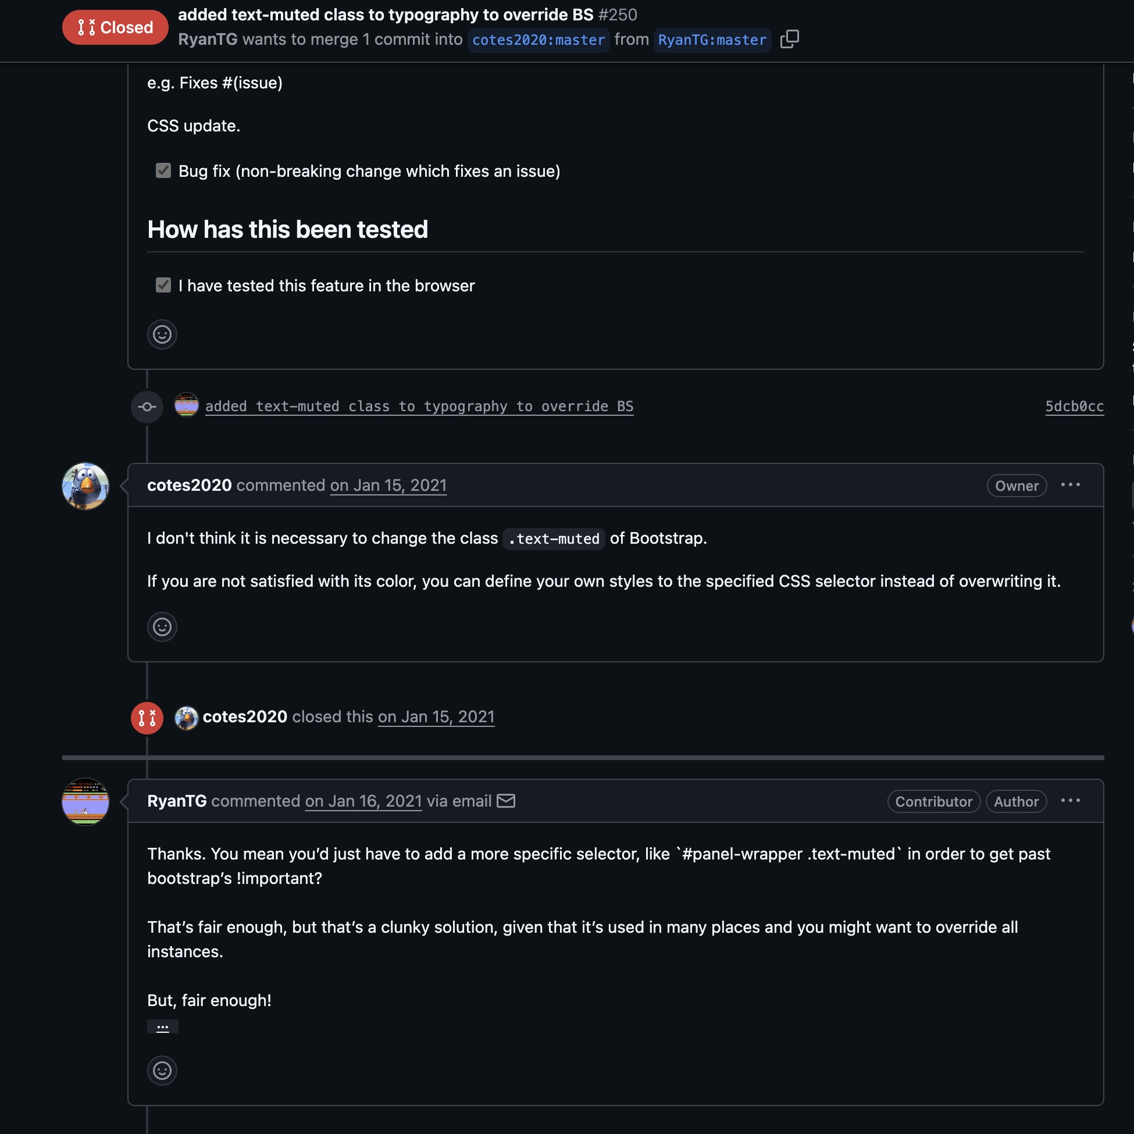Image resolution: width=1134 pixels, height=1134 pixels.
Task: Click cotes2020's large avatar image
Action: tap(85, 486)
